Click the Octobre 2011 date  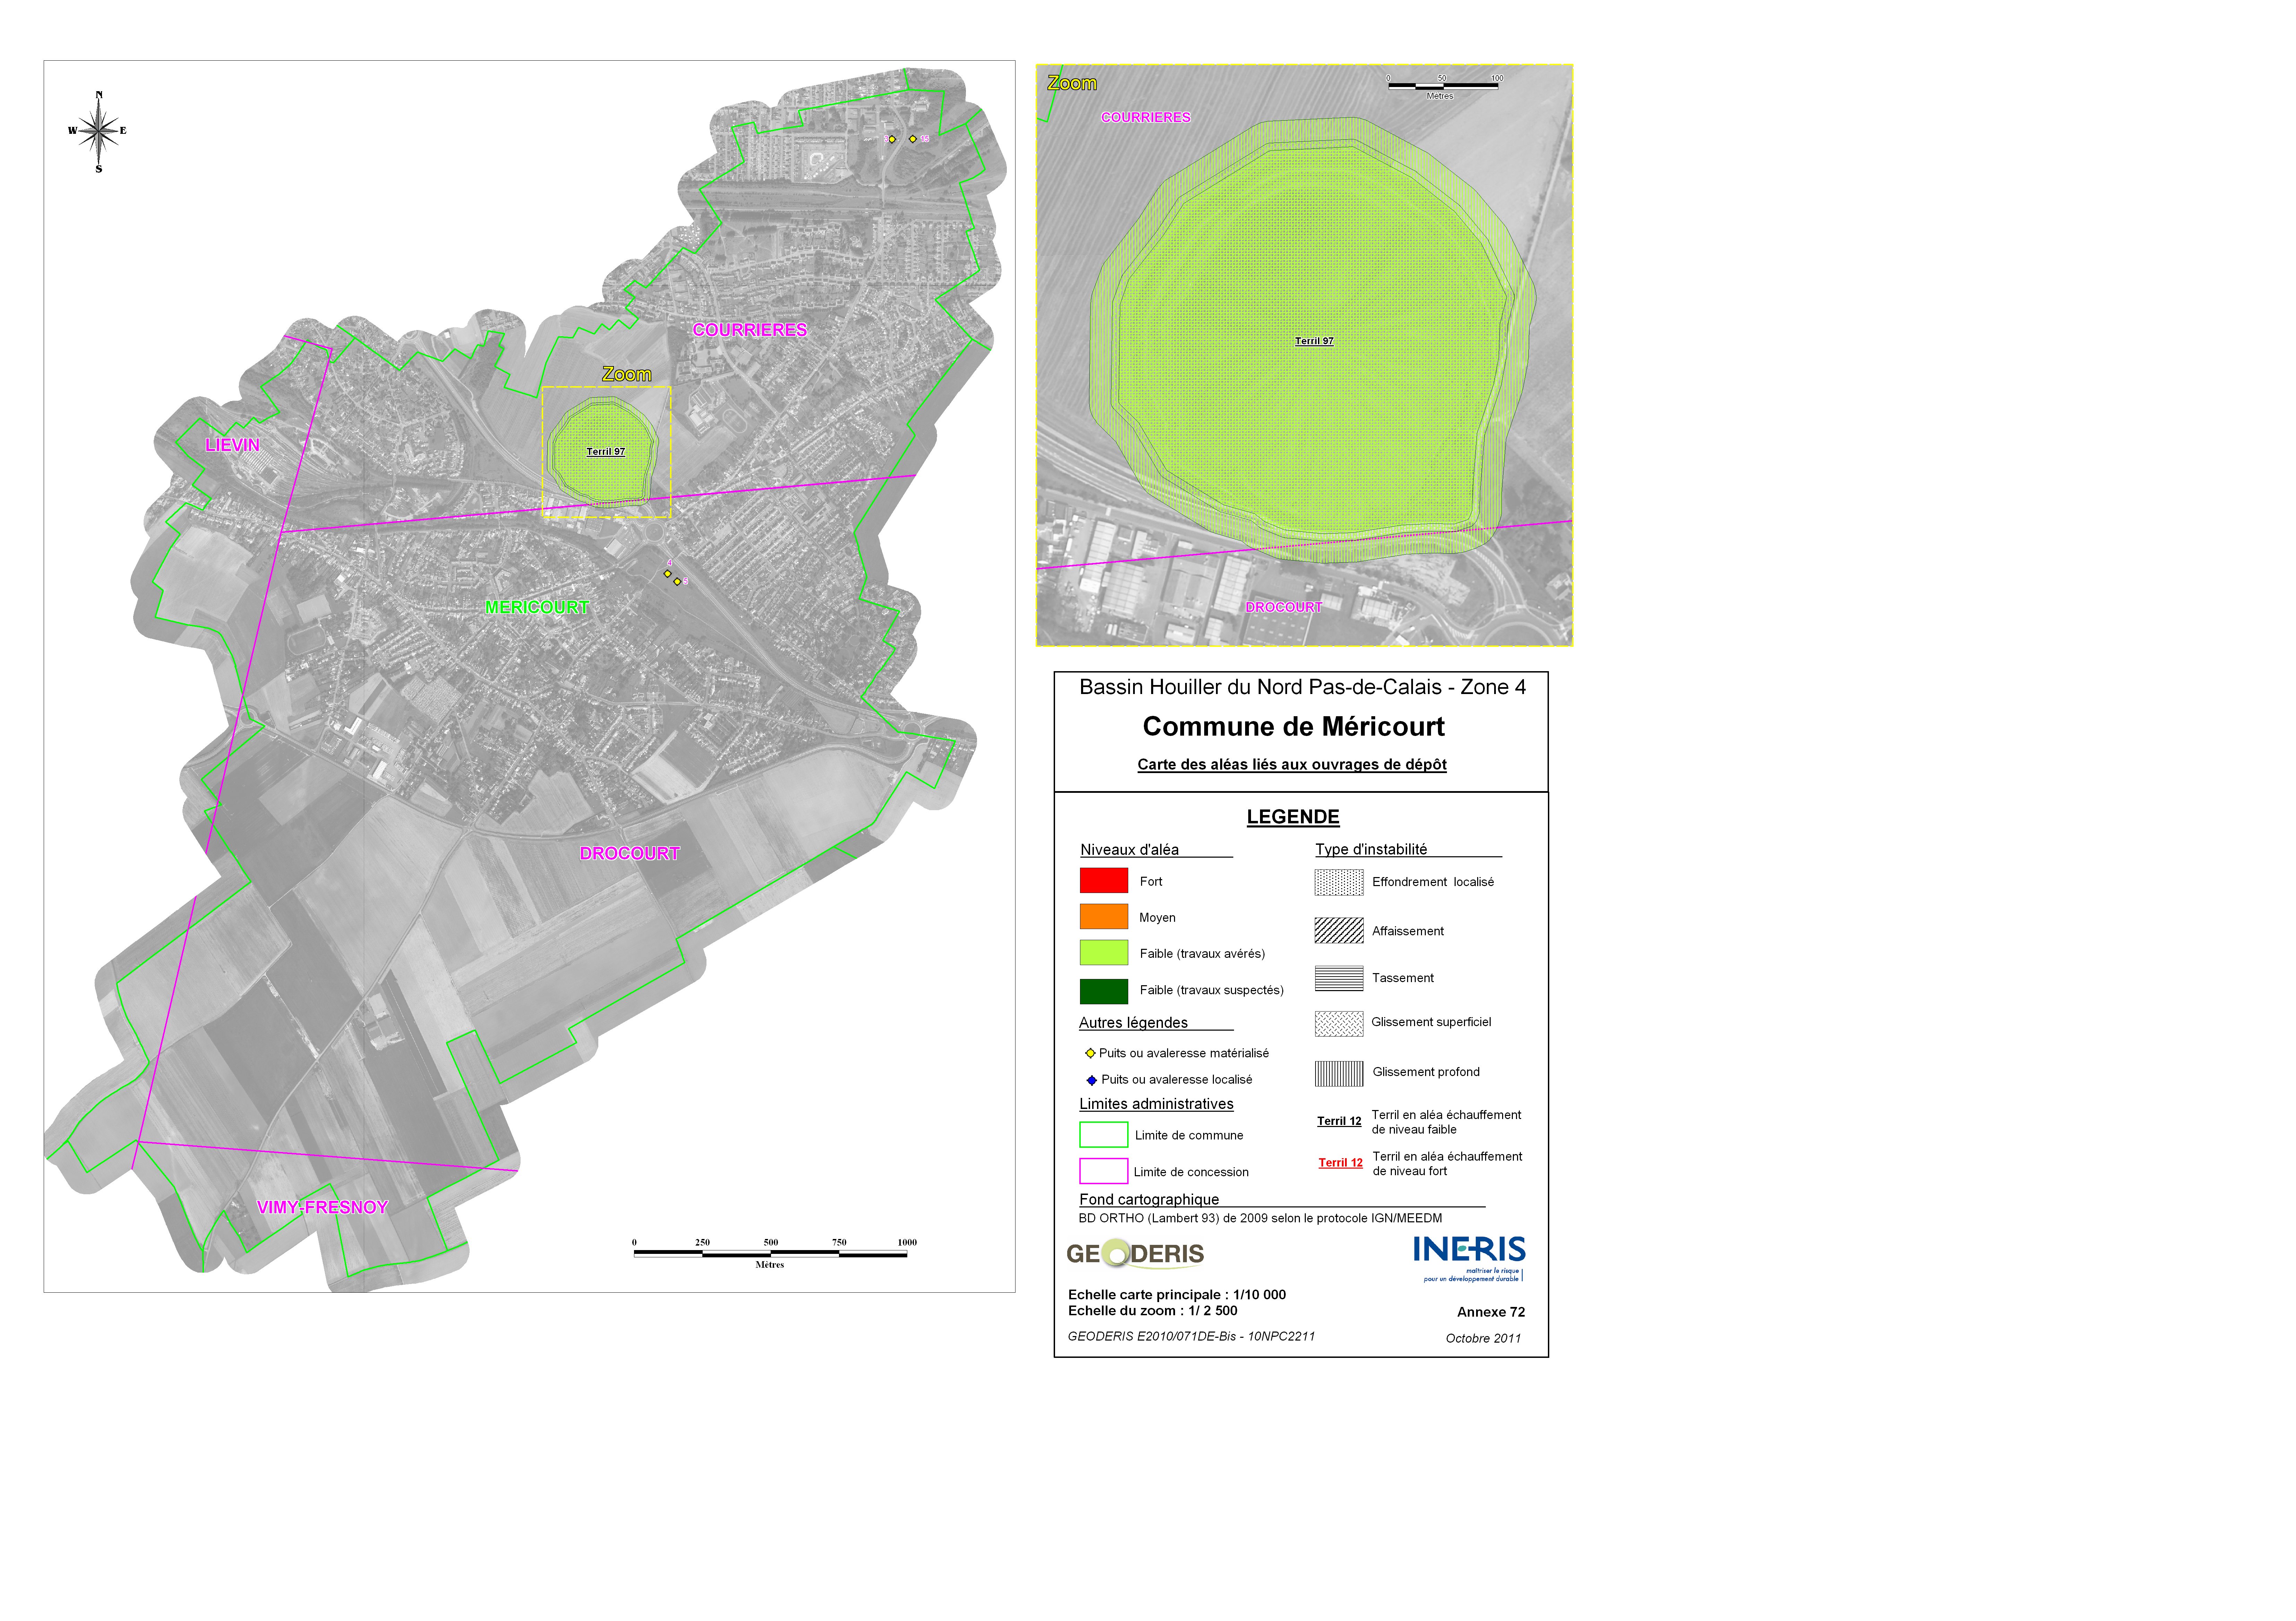point(1483,1339)
